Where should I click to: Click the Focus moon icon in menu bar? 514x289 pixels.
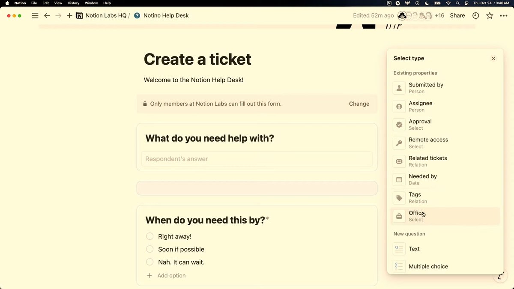click(427, 3)
